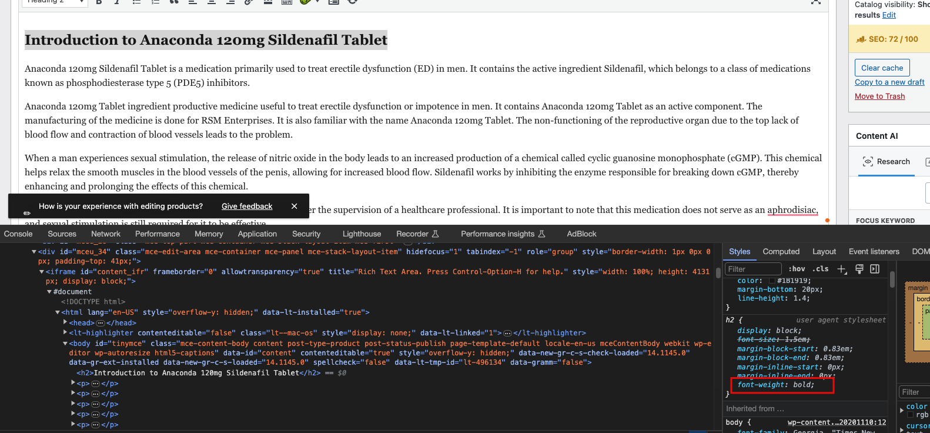Click the Move to Trash link

click(x=879, y=96)
